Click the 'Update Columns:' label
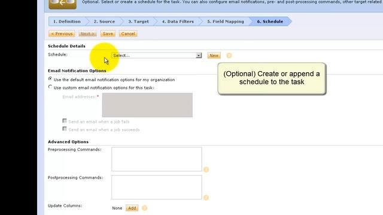The image size is (383, 215). pyautogui.click(x=65, y=205)
